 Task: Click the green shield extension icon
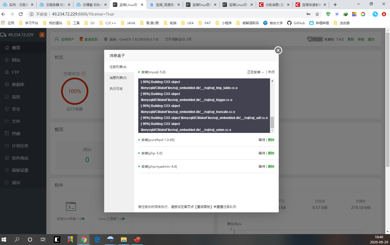coord(328,14)
